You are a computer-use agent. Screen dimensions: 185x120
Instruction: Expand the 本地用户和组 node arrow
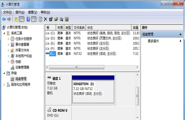click(8, 56)
